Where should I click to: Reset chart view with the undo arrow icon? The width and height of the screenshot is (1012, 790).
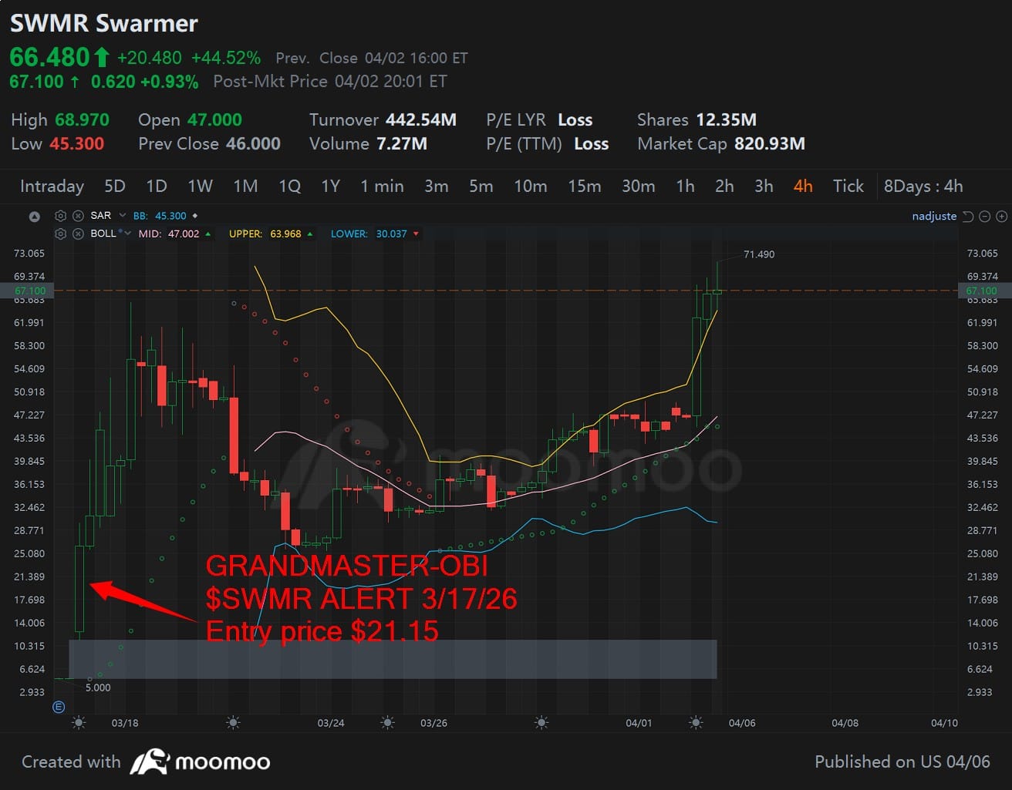[x=968, y=216]
